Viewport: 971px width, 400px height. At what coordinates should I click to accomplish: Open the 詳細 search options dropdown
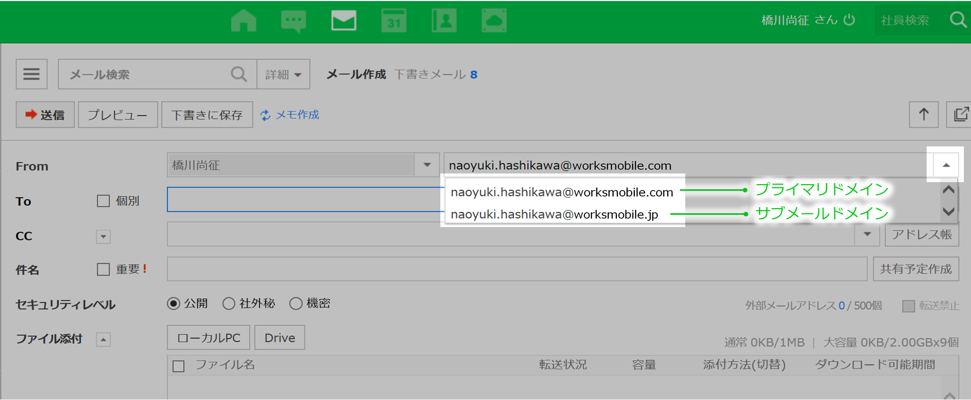coord(283,74)
